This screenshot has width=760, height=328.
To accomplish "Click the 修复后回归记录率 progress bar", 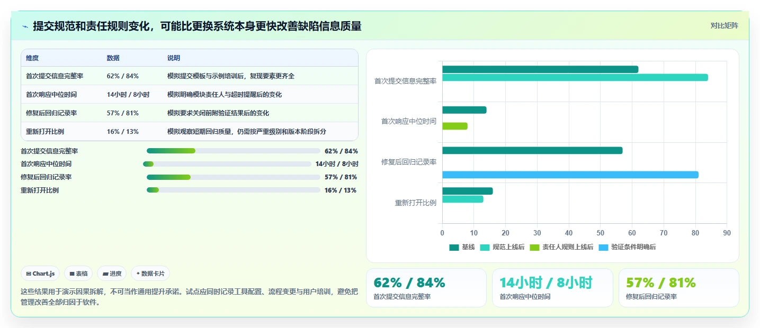I will coord(234,177).
